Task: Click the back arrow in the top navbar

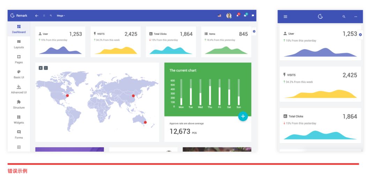Action: click(x=37, y=16)
